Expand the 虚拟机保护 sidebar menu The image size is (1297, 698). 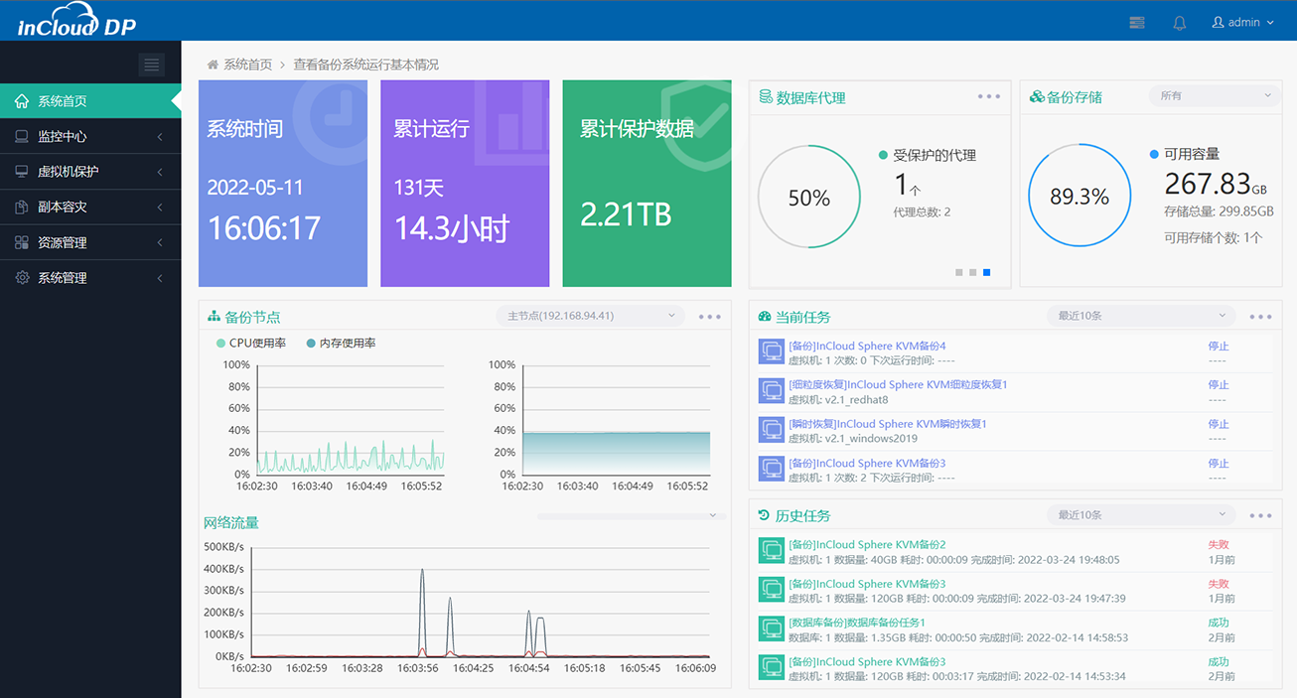[90, 172]
